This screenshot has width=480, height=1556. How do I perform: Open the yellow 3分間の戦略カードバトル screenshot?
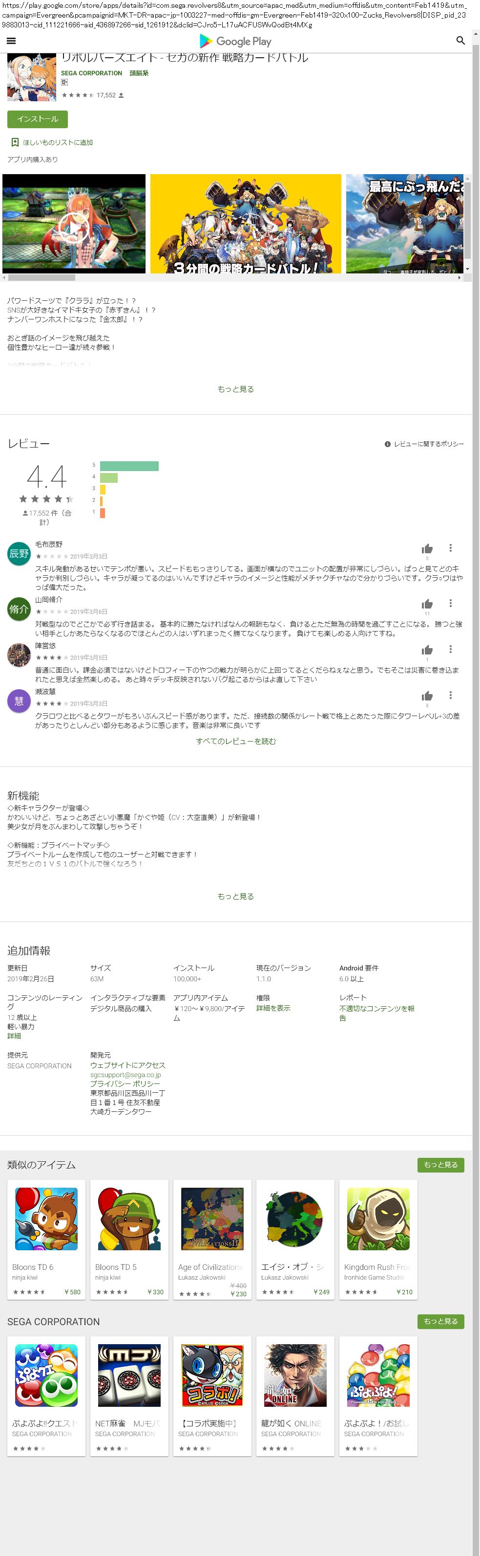coord(246,224)
